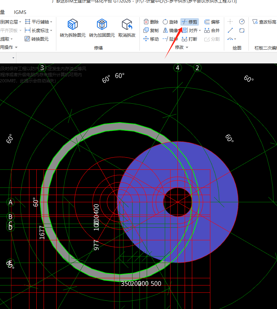Open the small dropdown below the ribbon
Viewport: 277px width, 309px height.
coord(13,58)
